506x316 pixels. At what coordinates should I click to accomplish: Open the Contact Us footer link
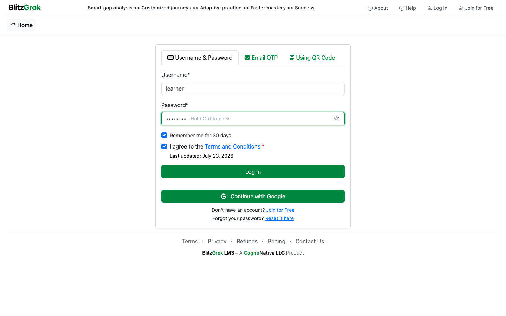pyautogui.click(x=310, y=241)
